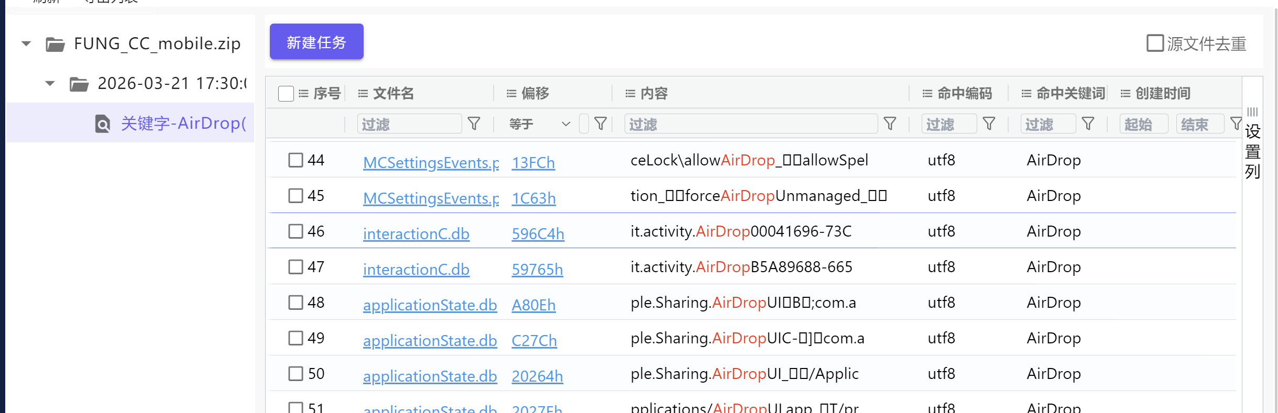The image size is (1278, 413).
Task: Click the filter funnel icon for 命中关键词 column
Action: point(1088,124)
